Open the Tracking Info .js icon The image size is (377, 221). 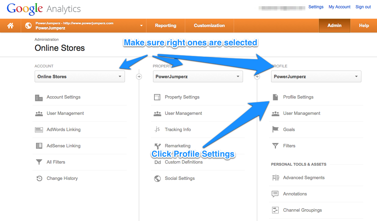tap(157, 129)
